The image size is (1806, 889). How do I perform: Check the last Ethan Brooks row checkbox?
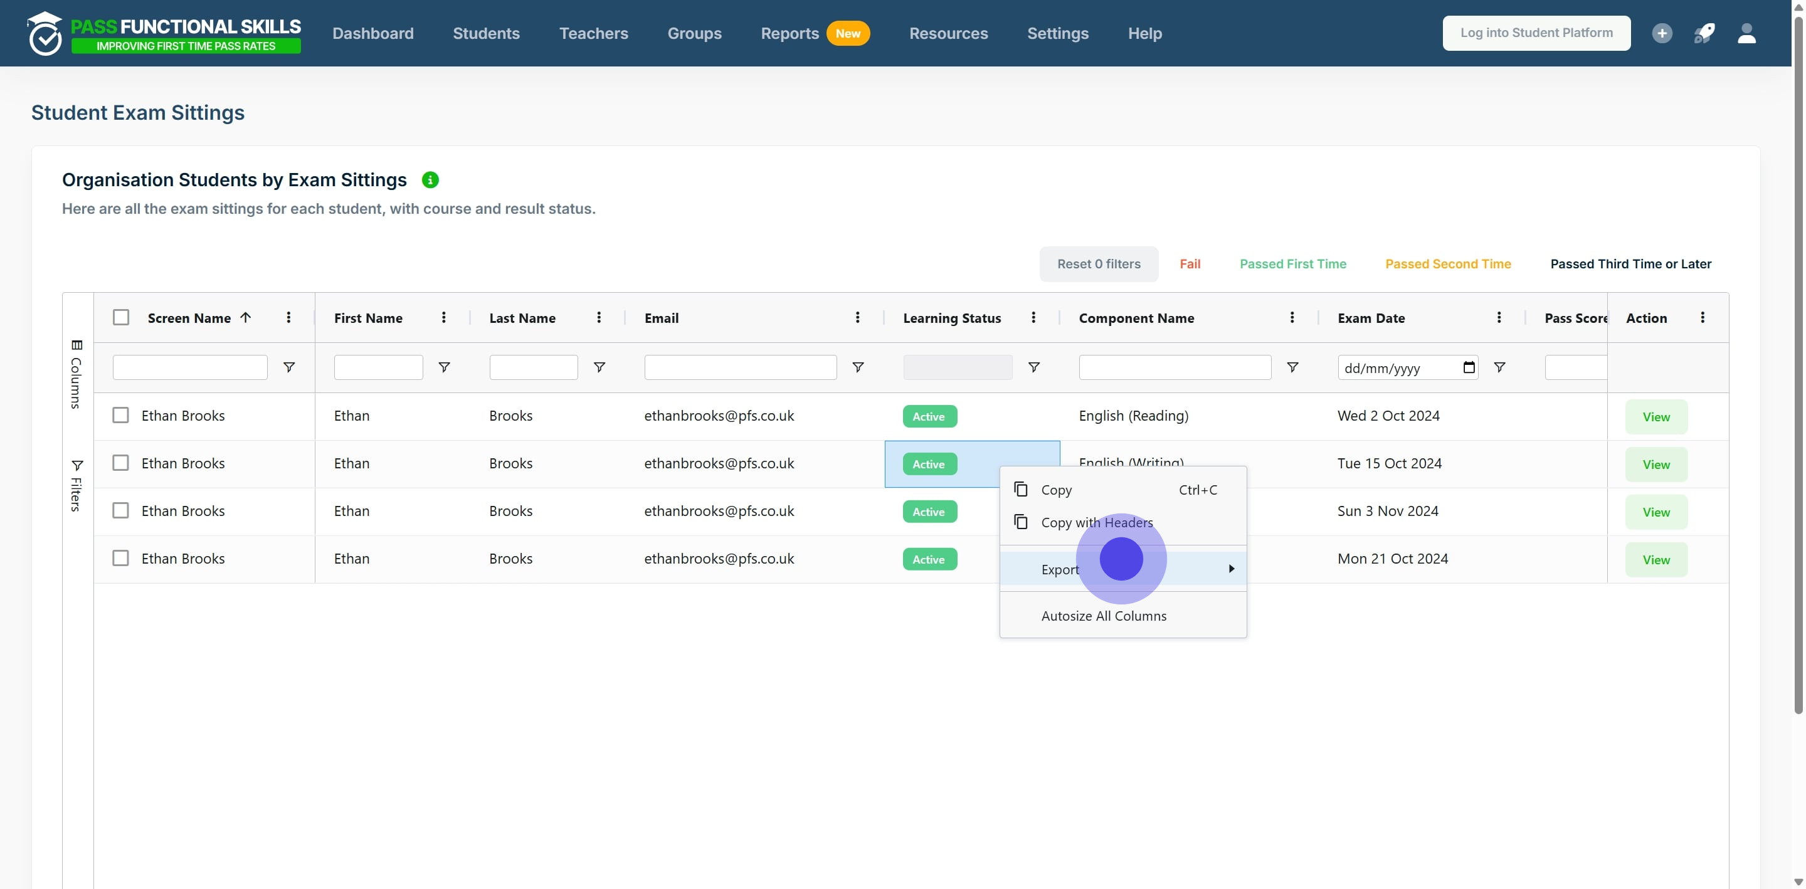click(x=120, y=558)
